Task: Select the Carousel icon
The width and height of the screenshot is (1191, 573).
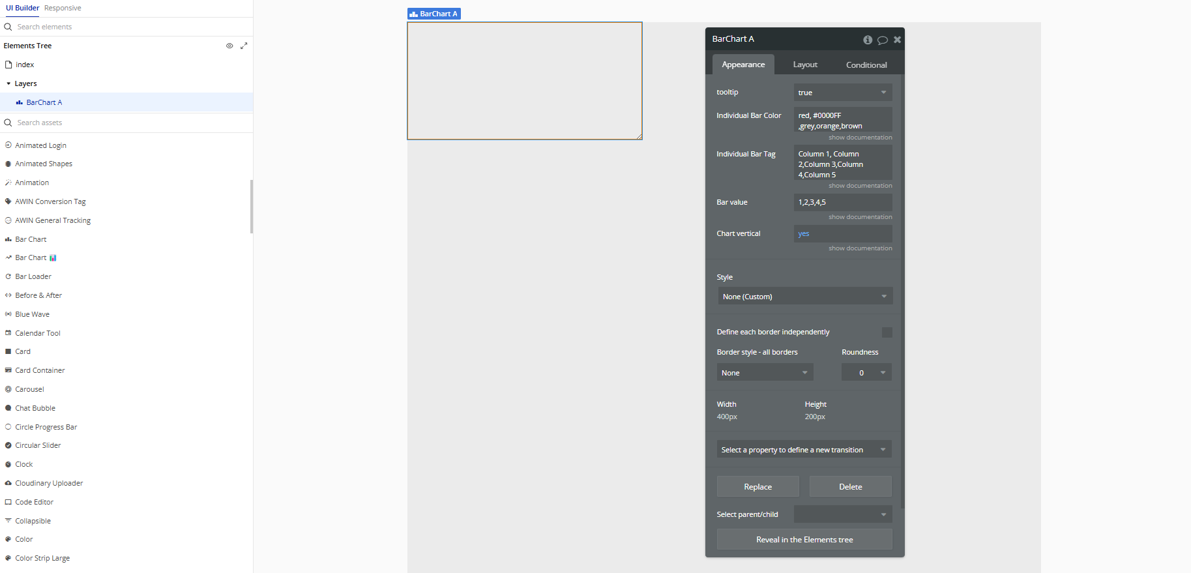Action: [x=8, y=389]
